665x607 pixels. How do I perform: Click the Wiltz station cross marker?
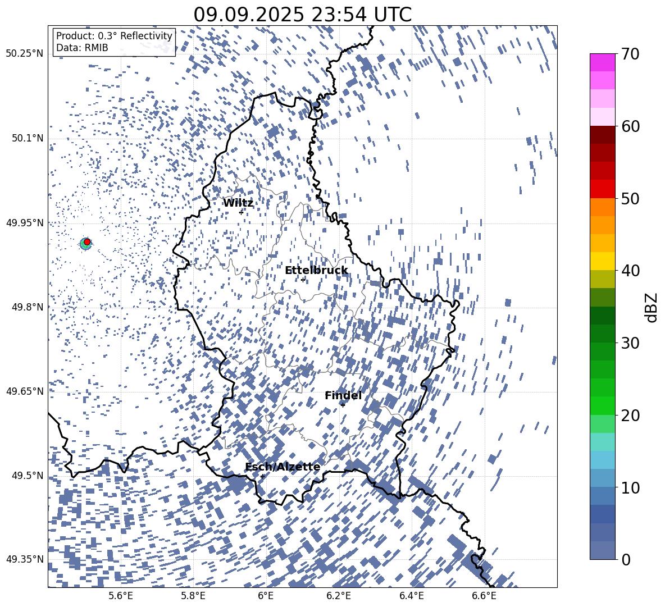point(241,212)
